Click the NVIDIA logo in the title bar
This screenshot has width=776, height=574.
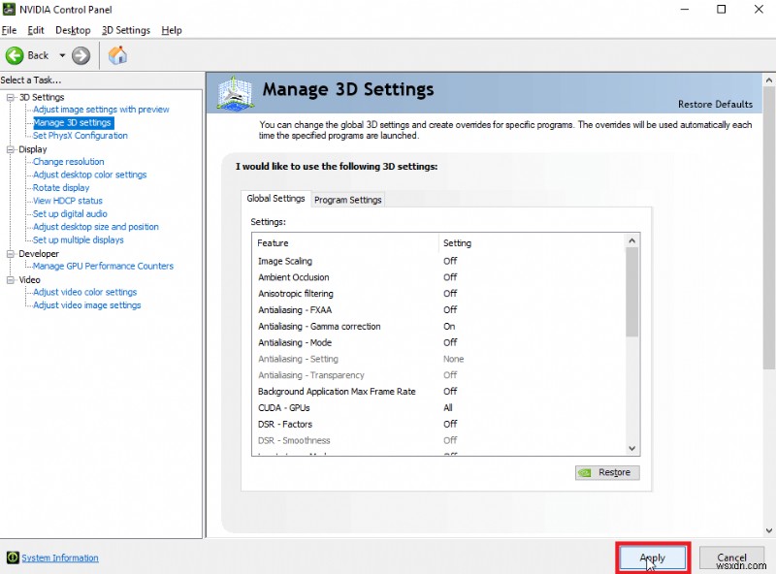tap(10, 9)
